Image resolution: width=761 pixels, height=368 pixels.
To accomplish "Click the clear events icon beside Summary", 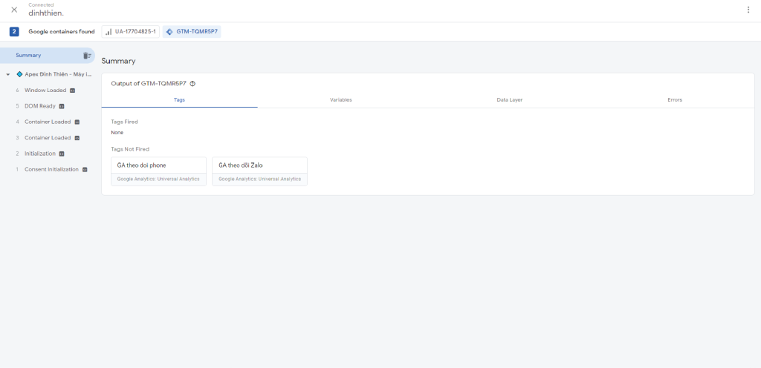I will pyautogui.click(x=87, y=56).
